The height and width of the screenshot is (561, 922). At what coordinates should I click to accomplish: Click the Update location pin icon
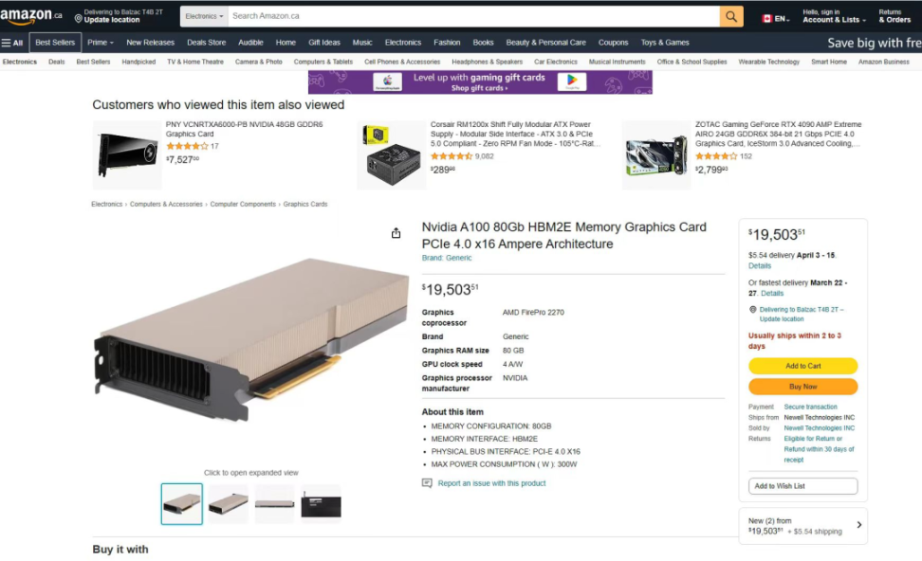point(78,18)
